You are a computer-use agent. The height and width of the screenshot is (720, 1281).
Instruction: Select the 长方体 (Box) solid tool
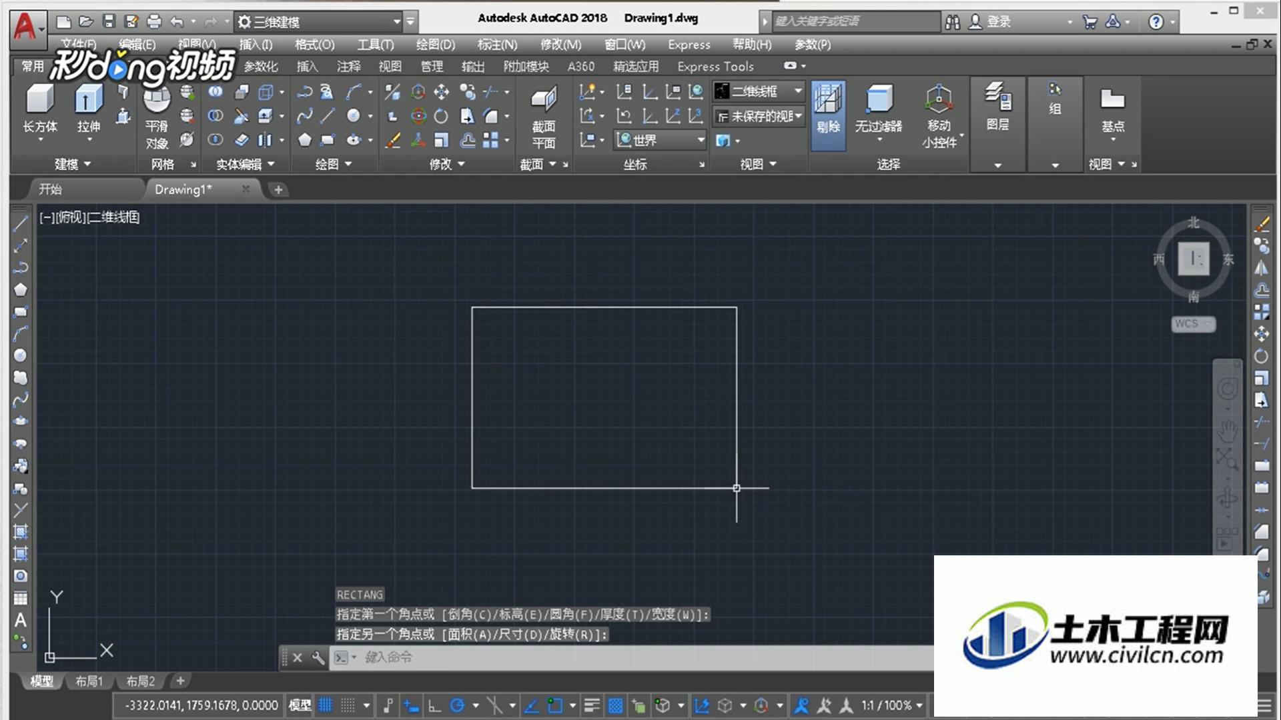pos(40,110)
